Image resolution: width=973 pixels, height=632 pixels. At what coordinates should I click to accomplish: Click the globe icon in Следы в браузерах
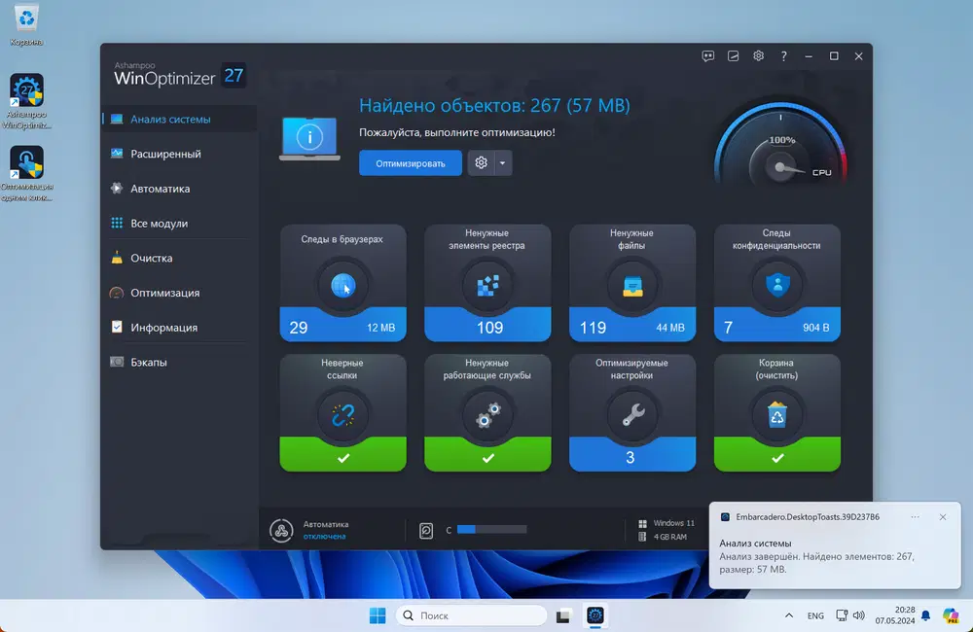(x=343, y=285)
